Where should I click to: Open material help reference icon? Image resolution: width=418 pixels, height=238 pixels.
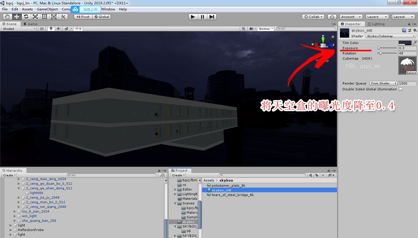click(404, 30)
